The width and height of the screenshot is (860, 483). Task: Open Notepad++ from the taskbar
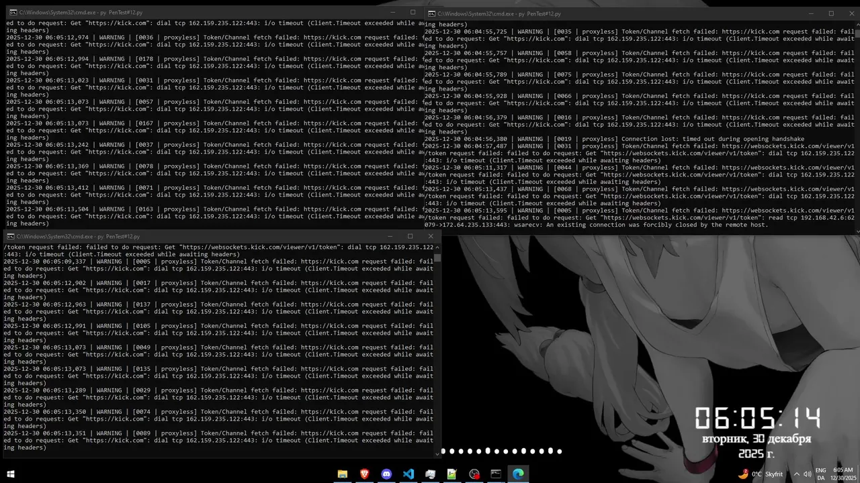452,474
